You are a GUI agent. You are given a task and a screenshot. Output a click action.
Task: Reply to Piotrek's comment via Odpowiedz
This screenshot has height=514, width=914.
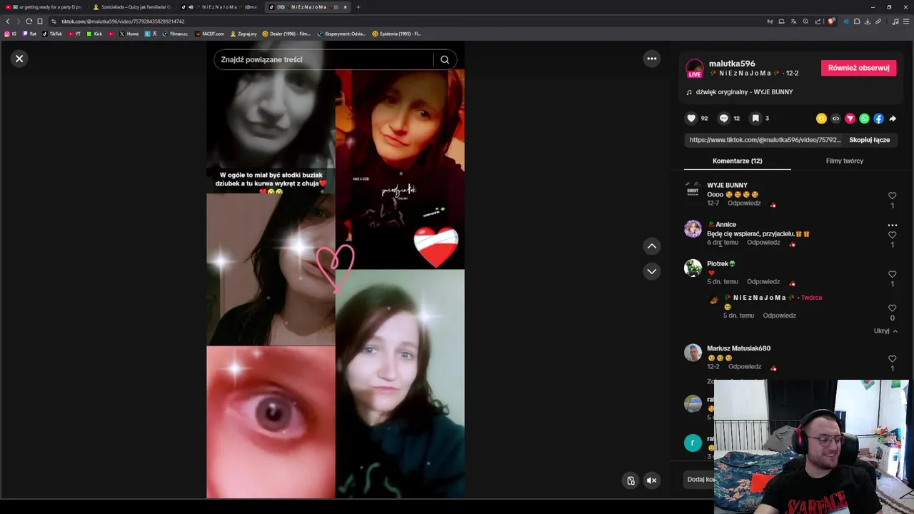point(763,282)
